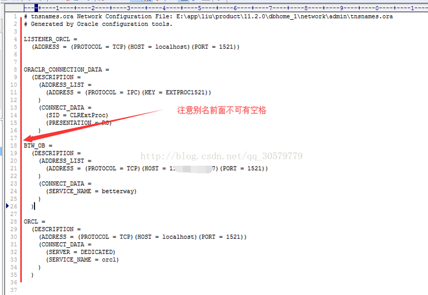The height and width of the screenshot is (295, 428).
Task: Click ruler mark 5 at the top
Action: 200,8
